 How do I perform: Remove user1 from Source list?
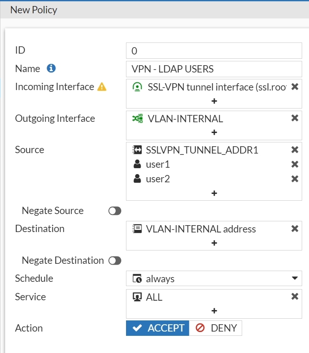(x=294, y=164)
